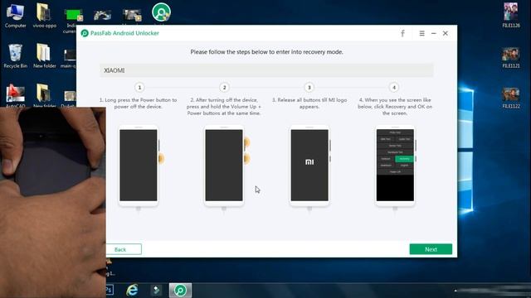Open the Computer desktop icon
The height and width of the screenshot is (298, 531).
[15, 16]
